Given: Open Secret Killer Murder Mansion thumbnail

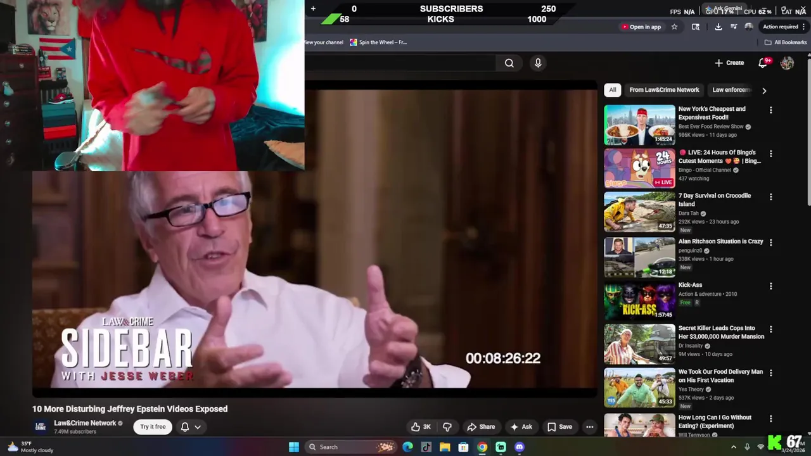Looking at the screenshot, I should [x=639, y=344].
